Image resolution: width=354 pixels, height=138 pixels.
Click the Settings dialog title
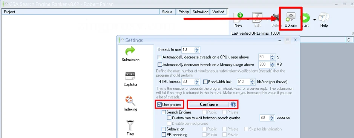[x=134, y=40]
